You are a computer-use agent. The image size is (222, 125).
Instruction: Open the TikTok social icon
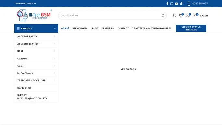click(x=181, y=4)
